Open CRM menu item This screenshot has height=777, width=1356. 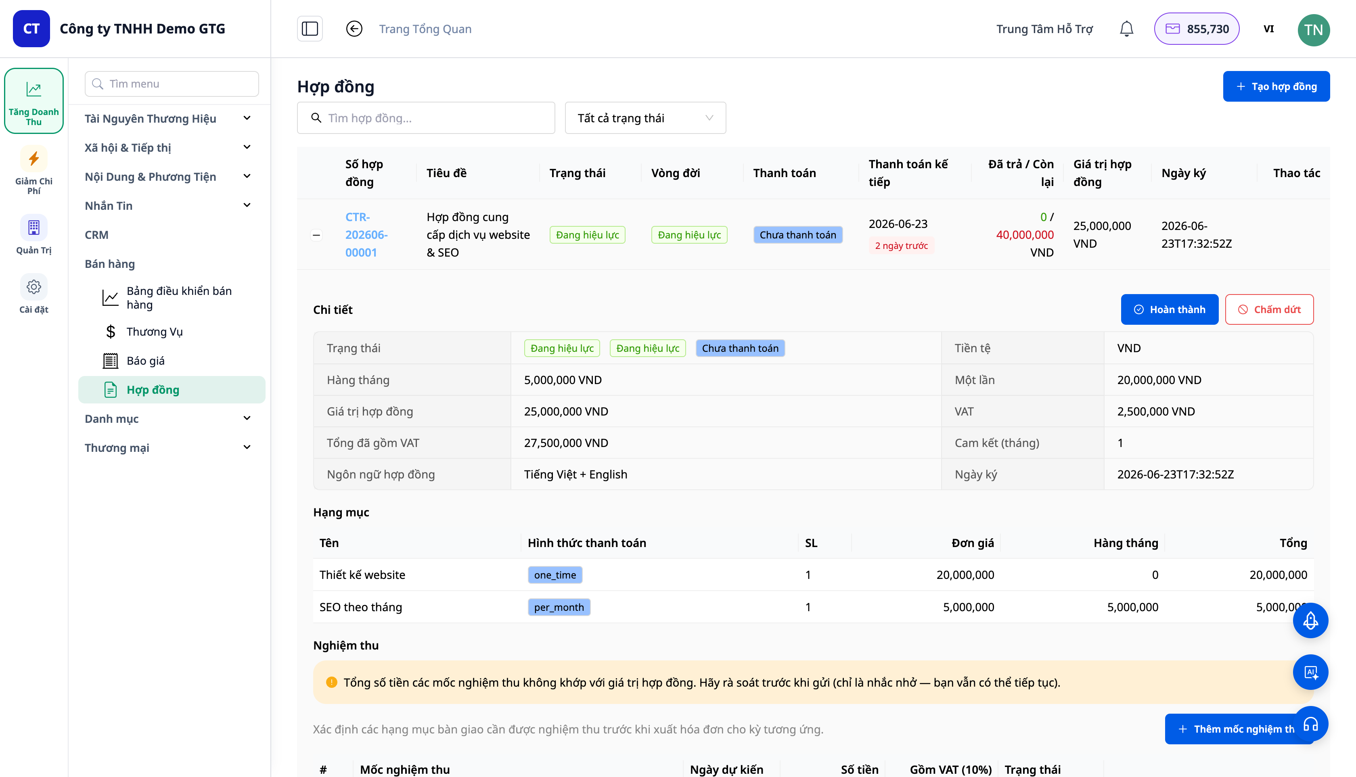tap(96, 235)
